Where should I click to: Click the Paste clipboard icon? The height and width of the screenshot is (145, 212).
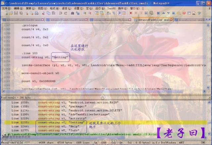click(54, 13)
